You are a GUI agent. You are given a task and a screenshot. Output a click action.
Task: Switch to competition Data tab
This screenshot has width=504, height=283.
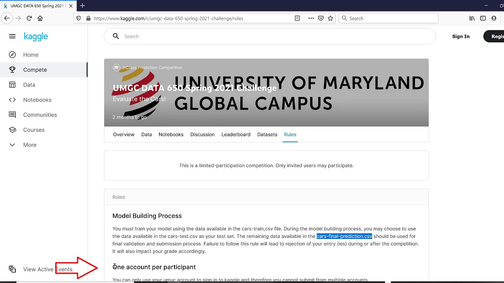pyautogui.click(x=146, y=134)
